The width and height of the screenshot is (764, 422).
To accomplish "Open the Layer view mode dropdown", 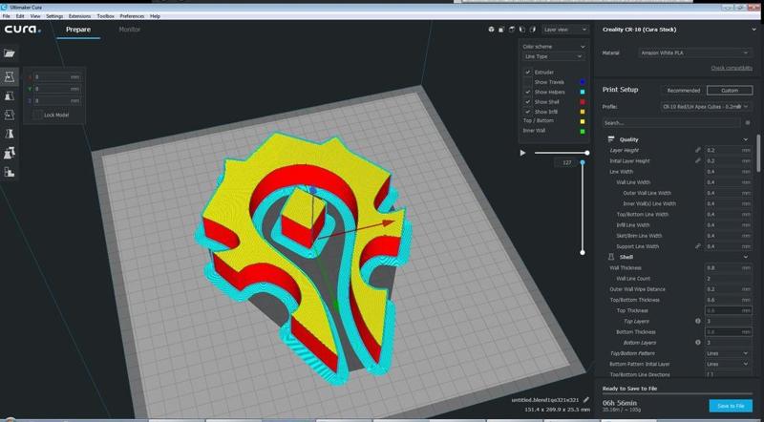I will pyautogui.click(x=563, y=30).
